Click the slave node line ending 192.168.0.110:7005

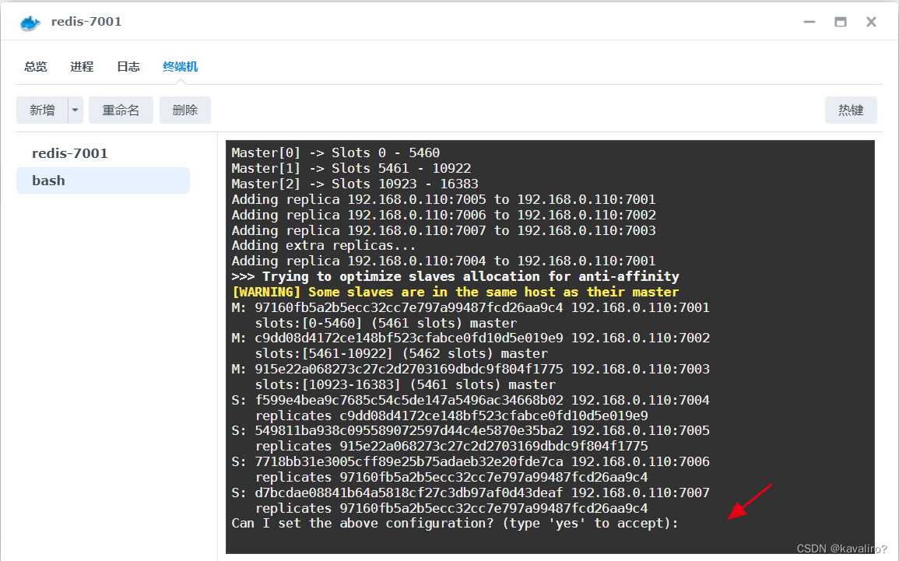(470, 430)
